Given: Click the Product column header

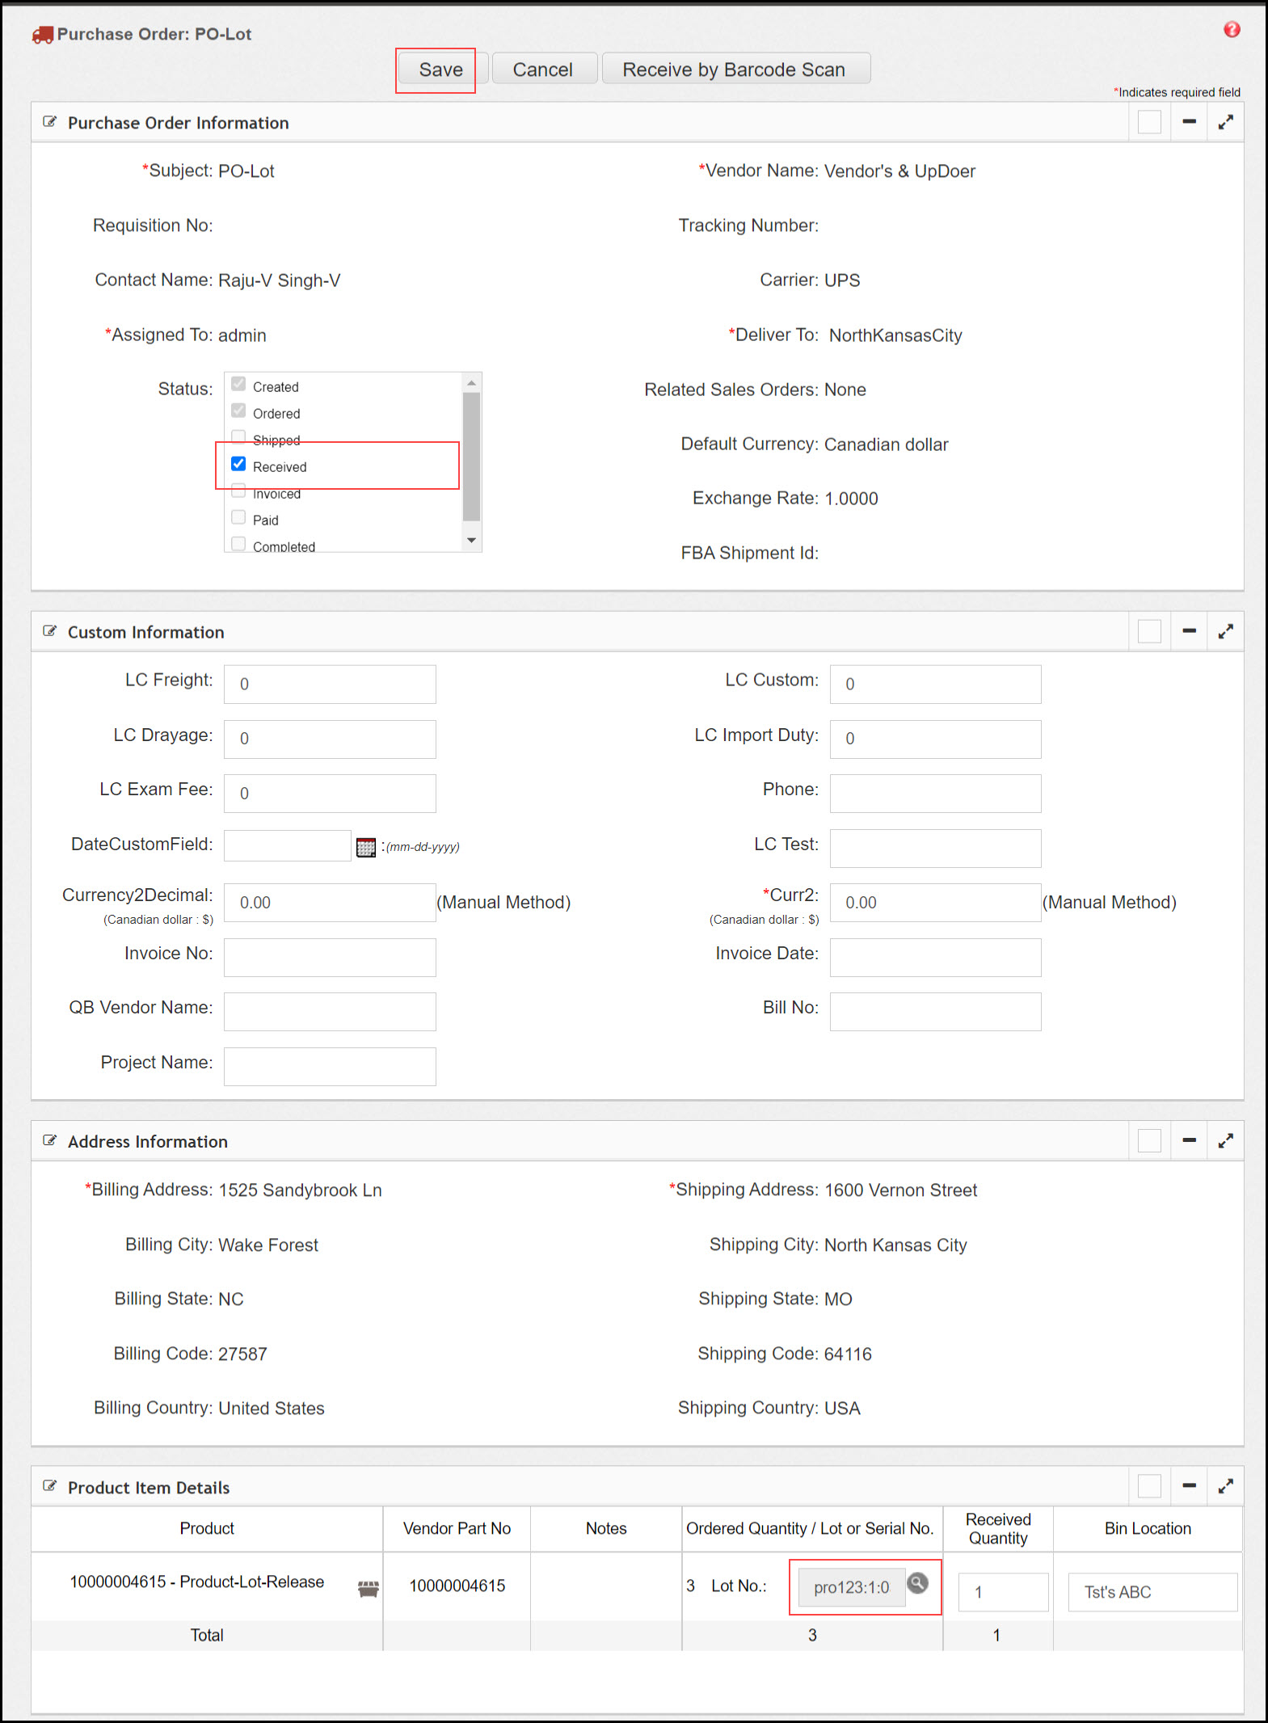Looking at the screenshot, I should tap(207, 1528).
